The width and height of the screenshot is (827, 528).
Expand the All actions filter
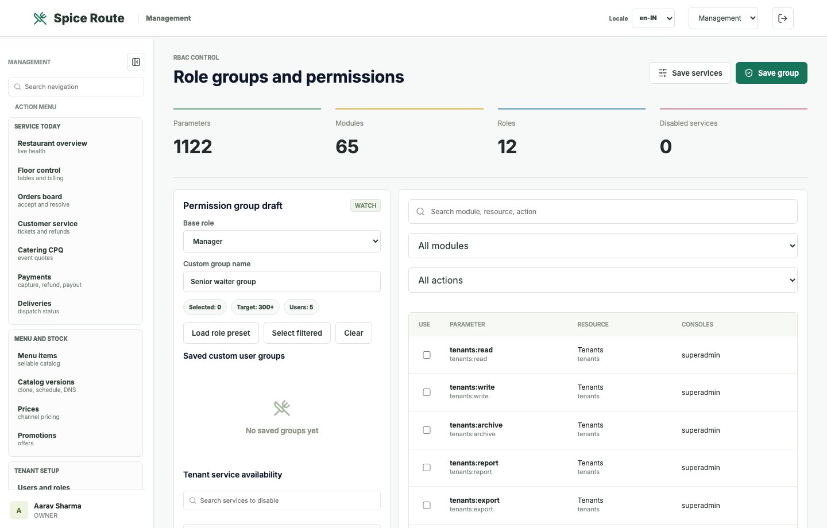[603, 280]
